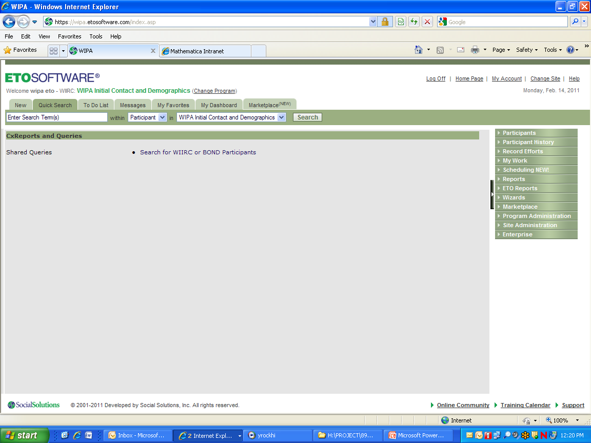Select the New tab
The image size is (591, 443).
click(21, 105)
